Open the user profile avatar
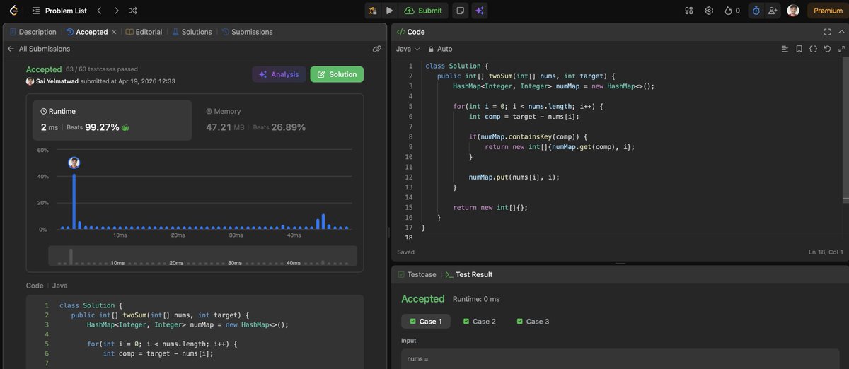The image size is (849, 369). click(793, 11)
